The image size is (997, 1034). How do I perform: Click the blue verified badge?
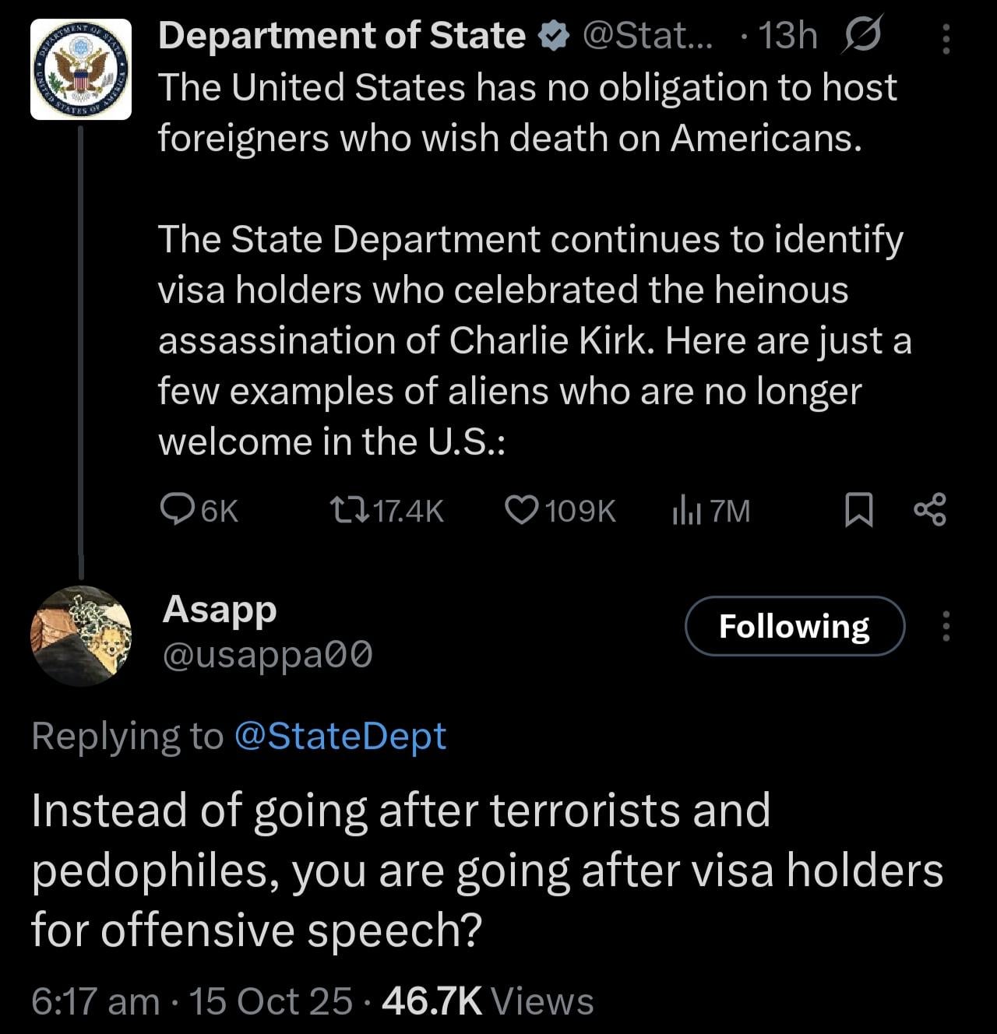tap(552, 37)
